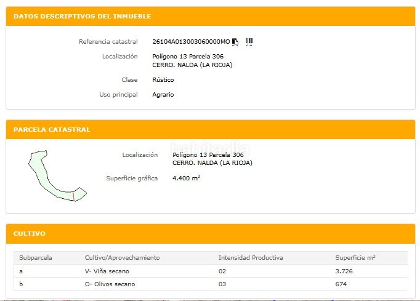Select subparcela b row in Cultivo table

pos(22,284)
